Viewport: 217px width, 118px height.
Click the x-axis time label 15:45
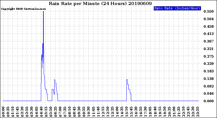pyautogui.click(x=131, y=112)
